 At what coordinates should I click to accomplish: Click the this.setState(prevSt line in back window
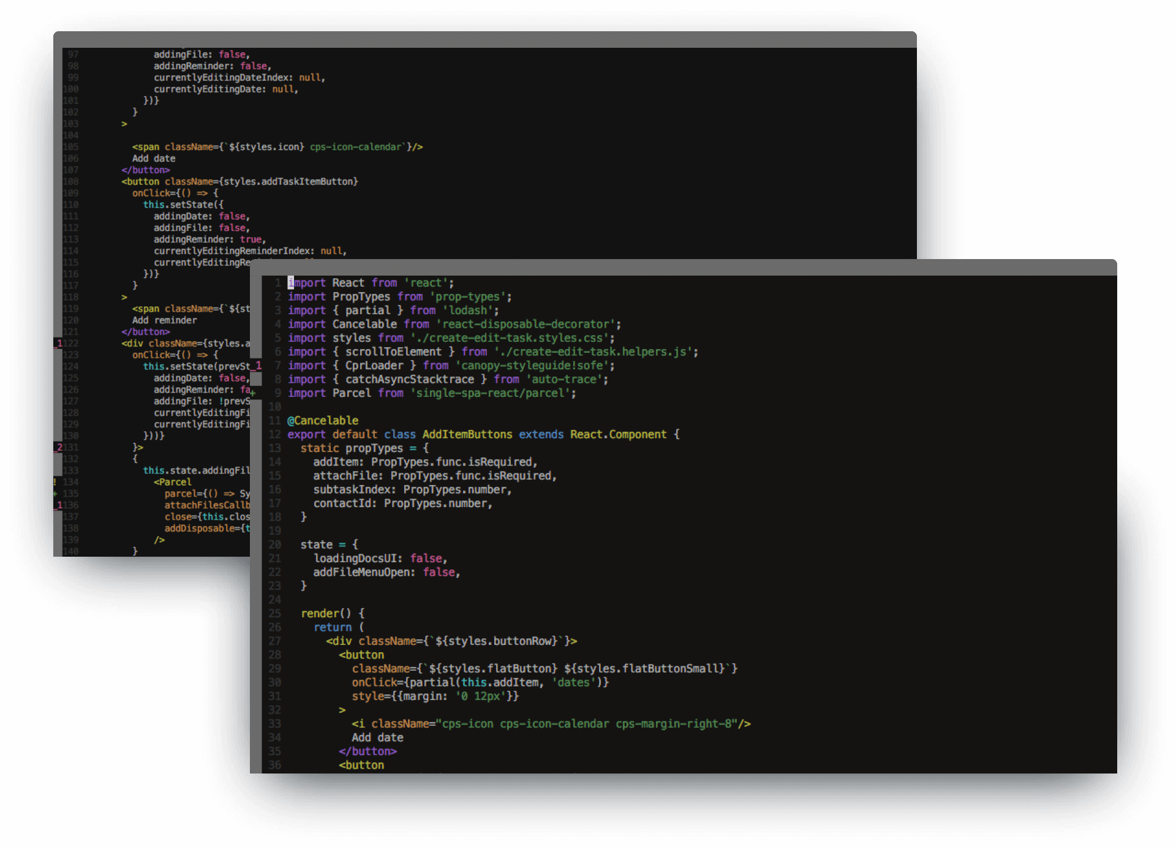197,366
